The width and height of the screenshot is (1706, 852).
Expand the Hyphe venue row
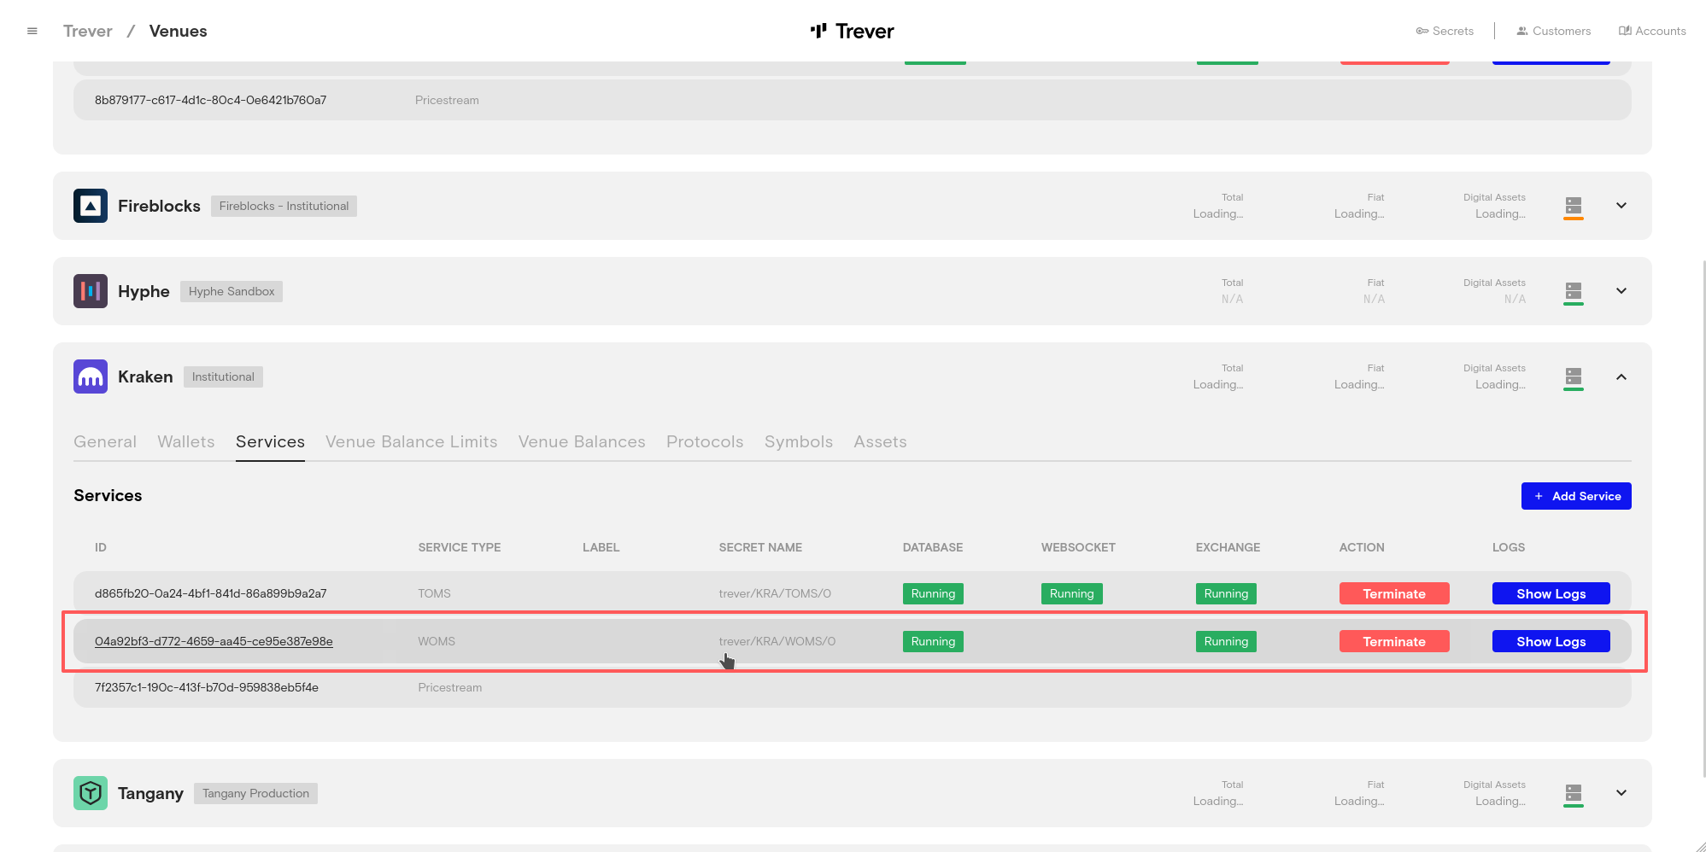tap(1621, 291)
